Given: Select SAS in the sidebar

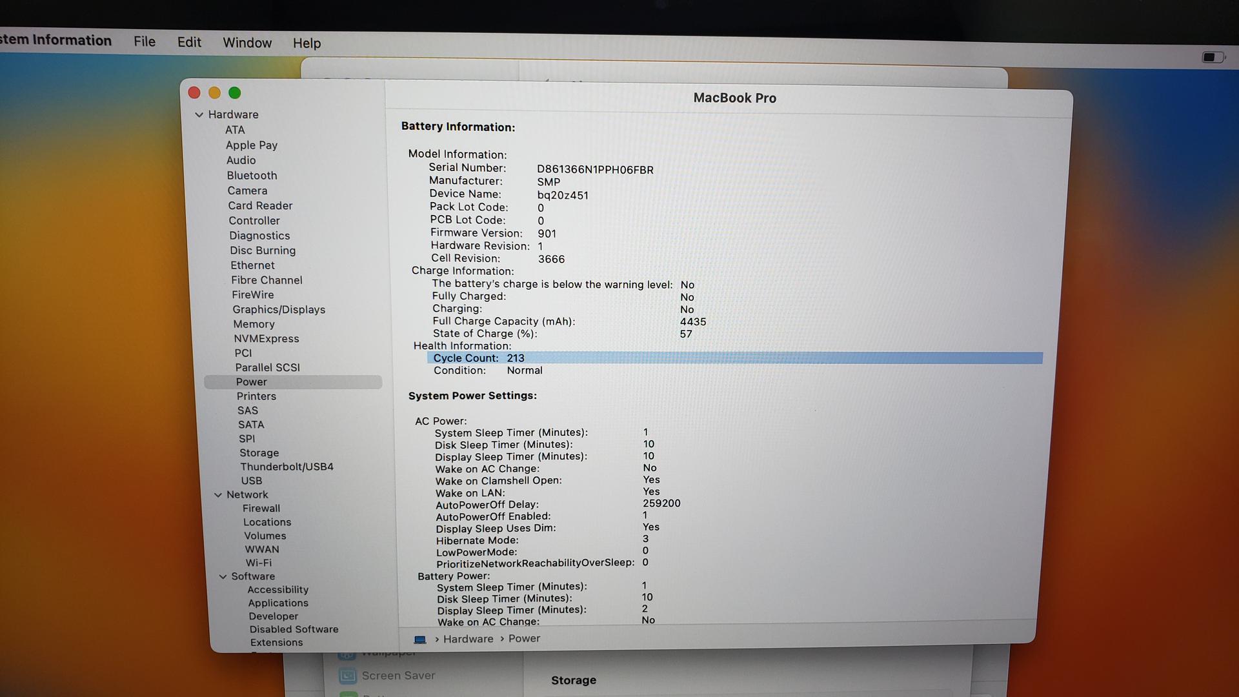Looking at the screenshot, I should click(247, 410).
